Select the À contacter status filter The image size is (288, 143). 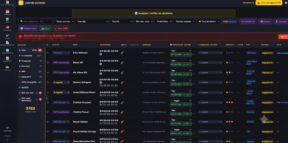(30, 55)
